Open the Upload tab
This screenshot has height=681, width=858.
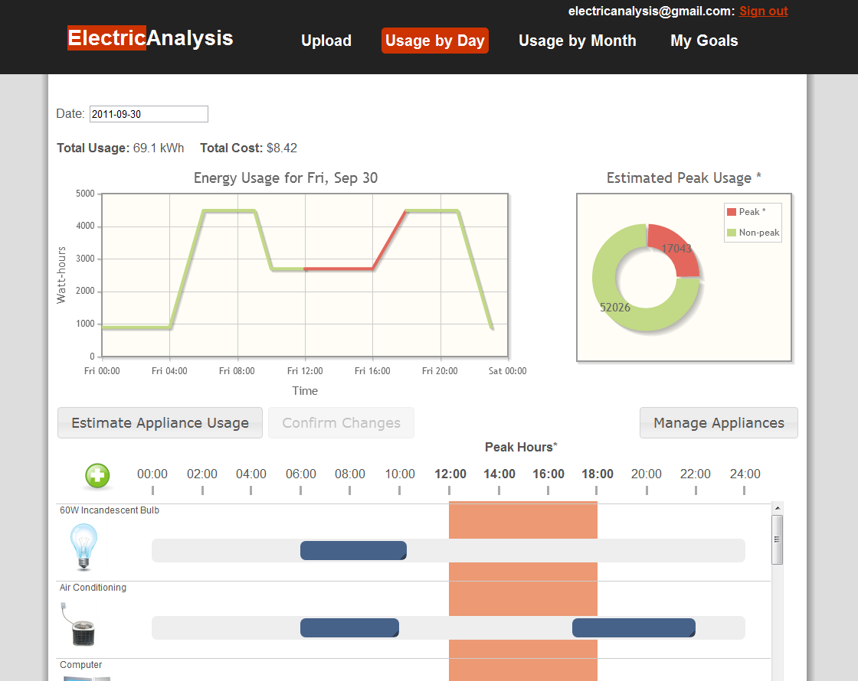[326, 41]
